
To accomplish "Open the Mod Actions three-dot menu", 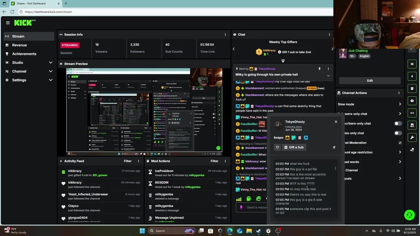I will 225,161.
